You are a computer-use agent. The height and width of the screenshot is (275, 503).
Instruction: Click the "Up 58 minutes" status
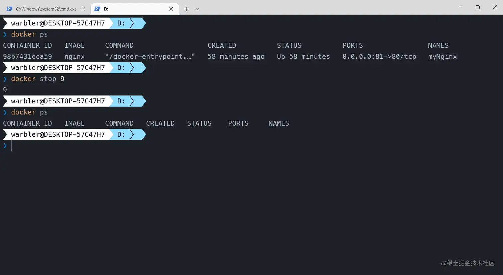(303, 57)
